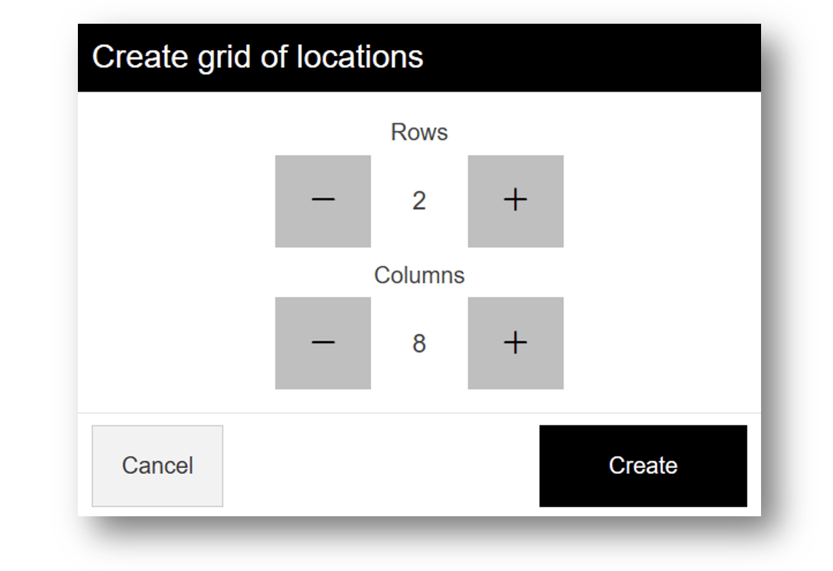Decrease the Rows count with minus
This screenshot has width=833, height=571.
pos(323,201)
